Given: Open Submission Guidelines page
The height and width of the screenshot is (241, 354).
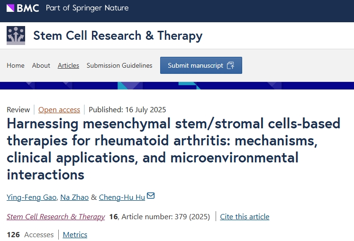Looking at the screenshot, I should pos(119,65).
